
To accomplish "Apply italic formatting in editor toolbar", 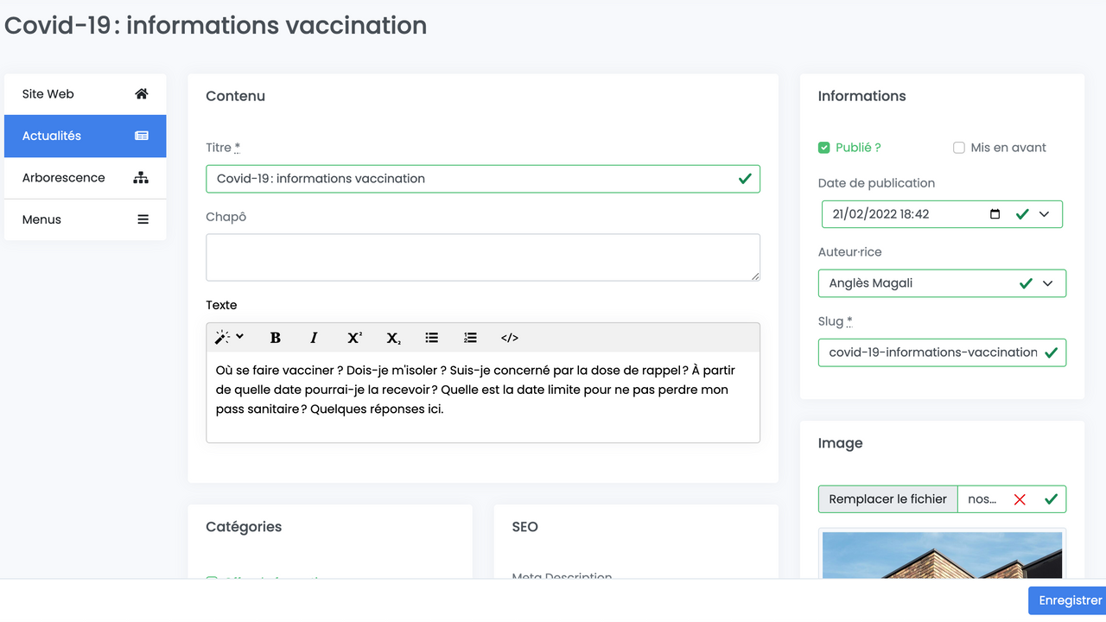I will pos(315,338).
